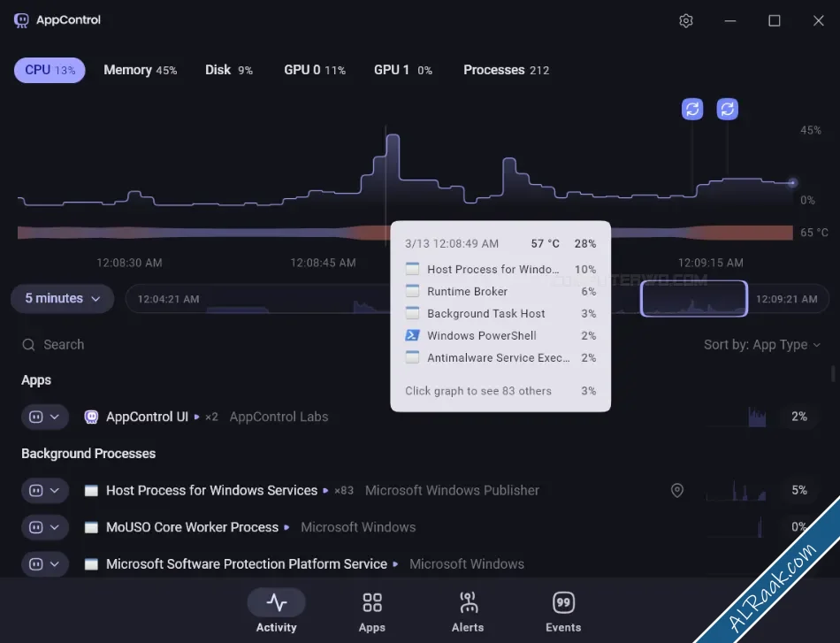The height and width of the screenshot is (643, 840).
Task: Click the Background Task Host tooltip entry
Action: tap(500, 313)
